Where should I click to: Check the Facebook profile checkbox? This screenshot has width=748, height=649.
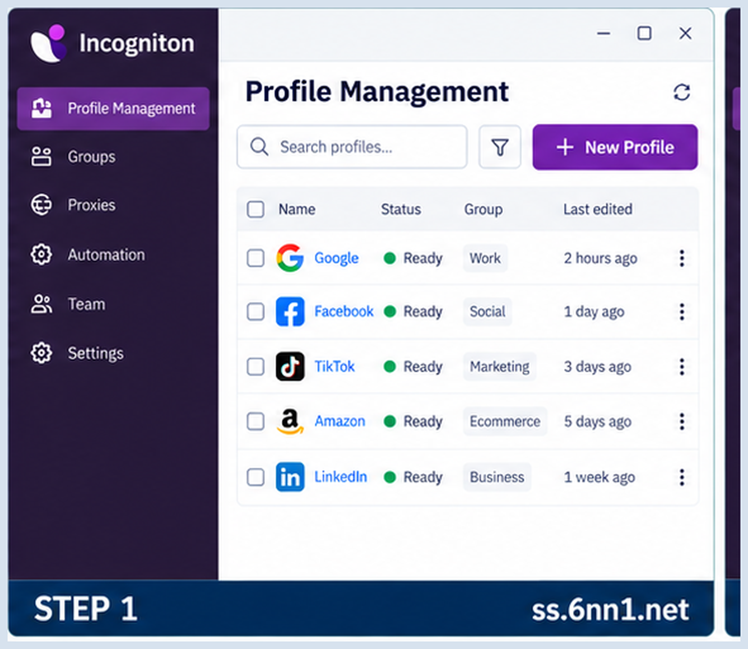pos(256,312)
